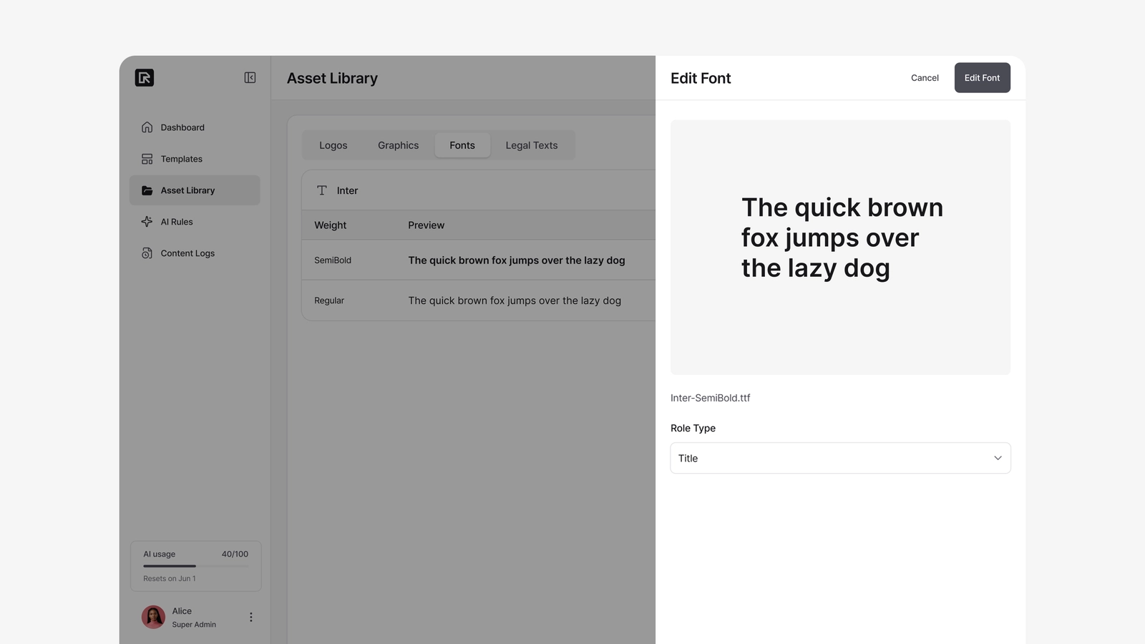Viewport: 1145px width, 644px height.
Task: Open Alice's account options menu (three dots)
Action: click(250, 617)
